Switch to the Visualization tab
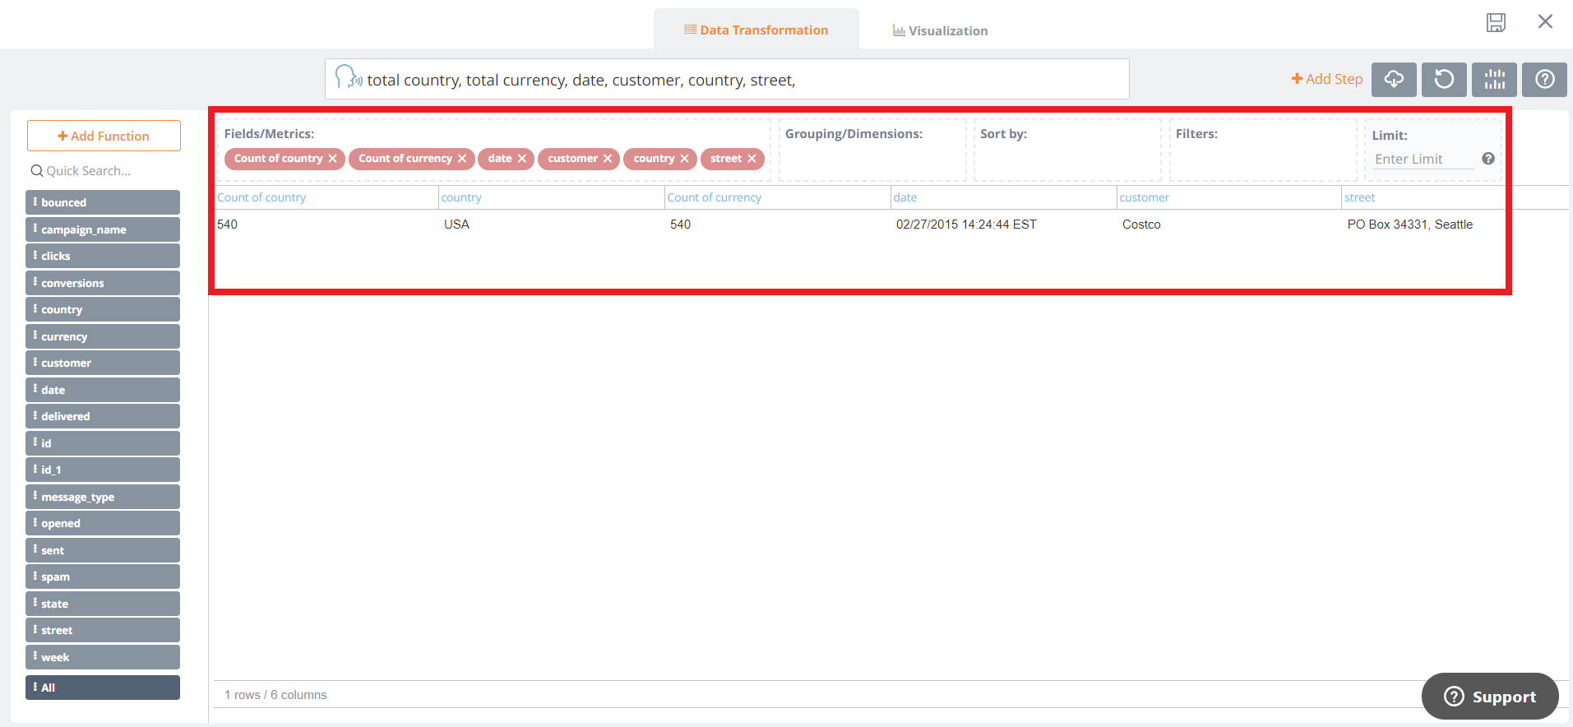This screenshot has width=1573, height=727. 940,30
